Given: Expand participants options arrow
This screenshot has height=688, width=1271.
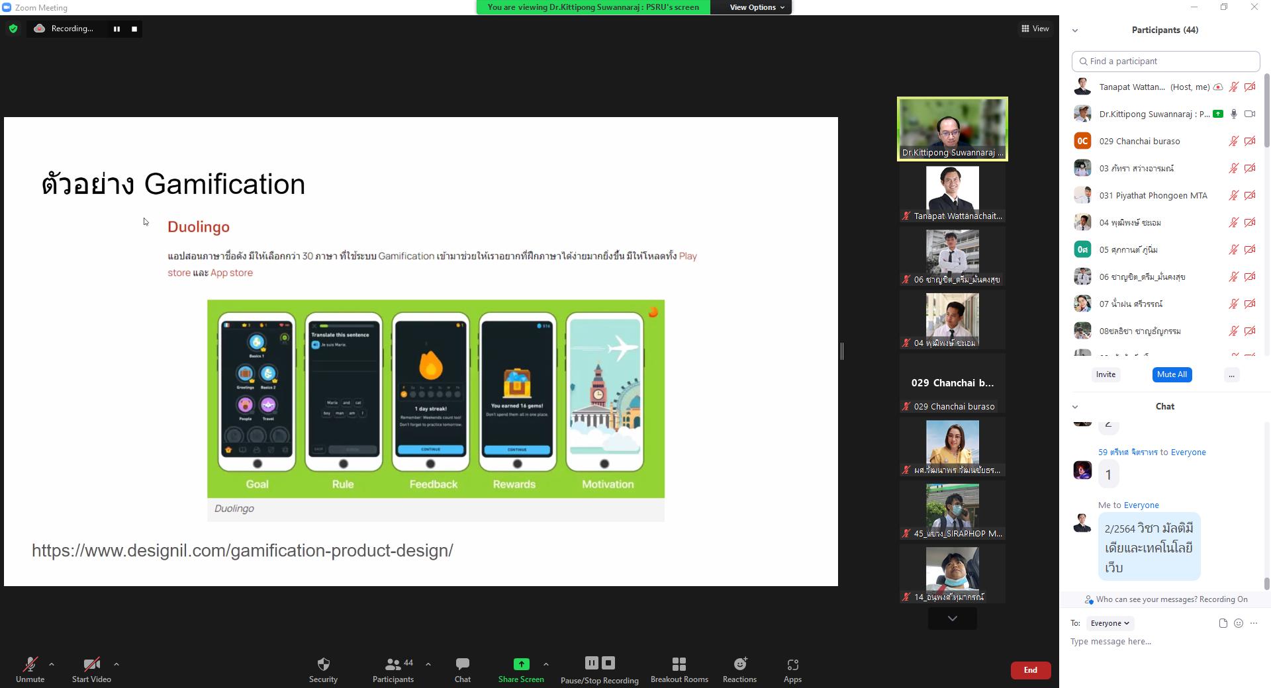Looking at the screenshot, I should (428, 664).
